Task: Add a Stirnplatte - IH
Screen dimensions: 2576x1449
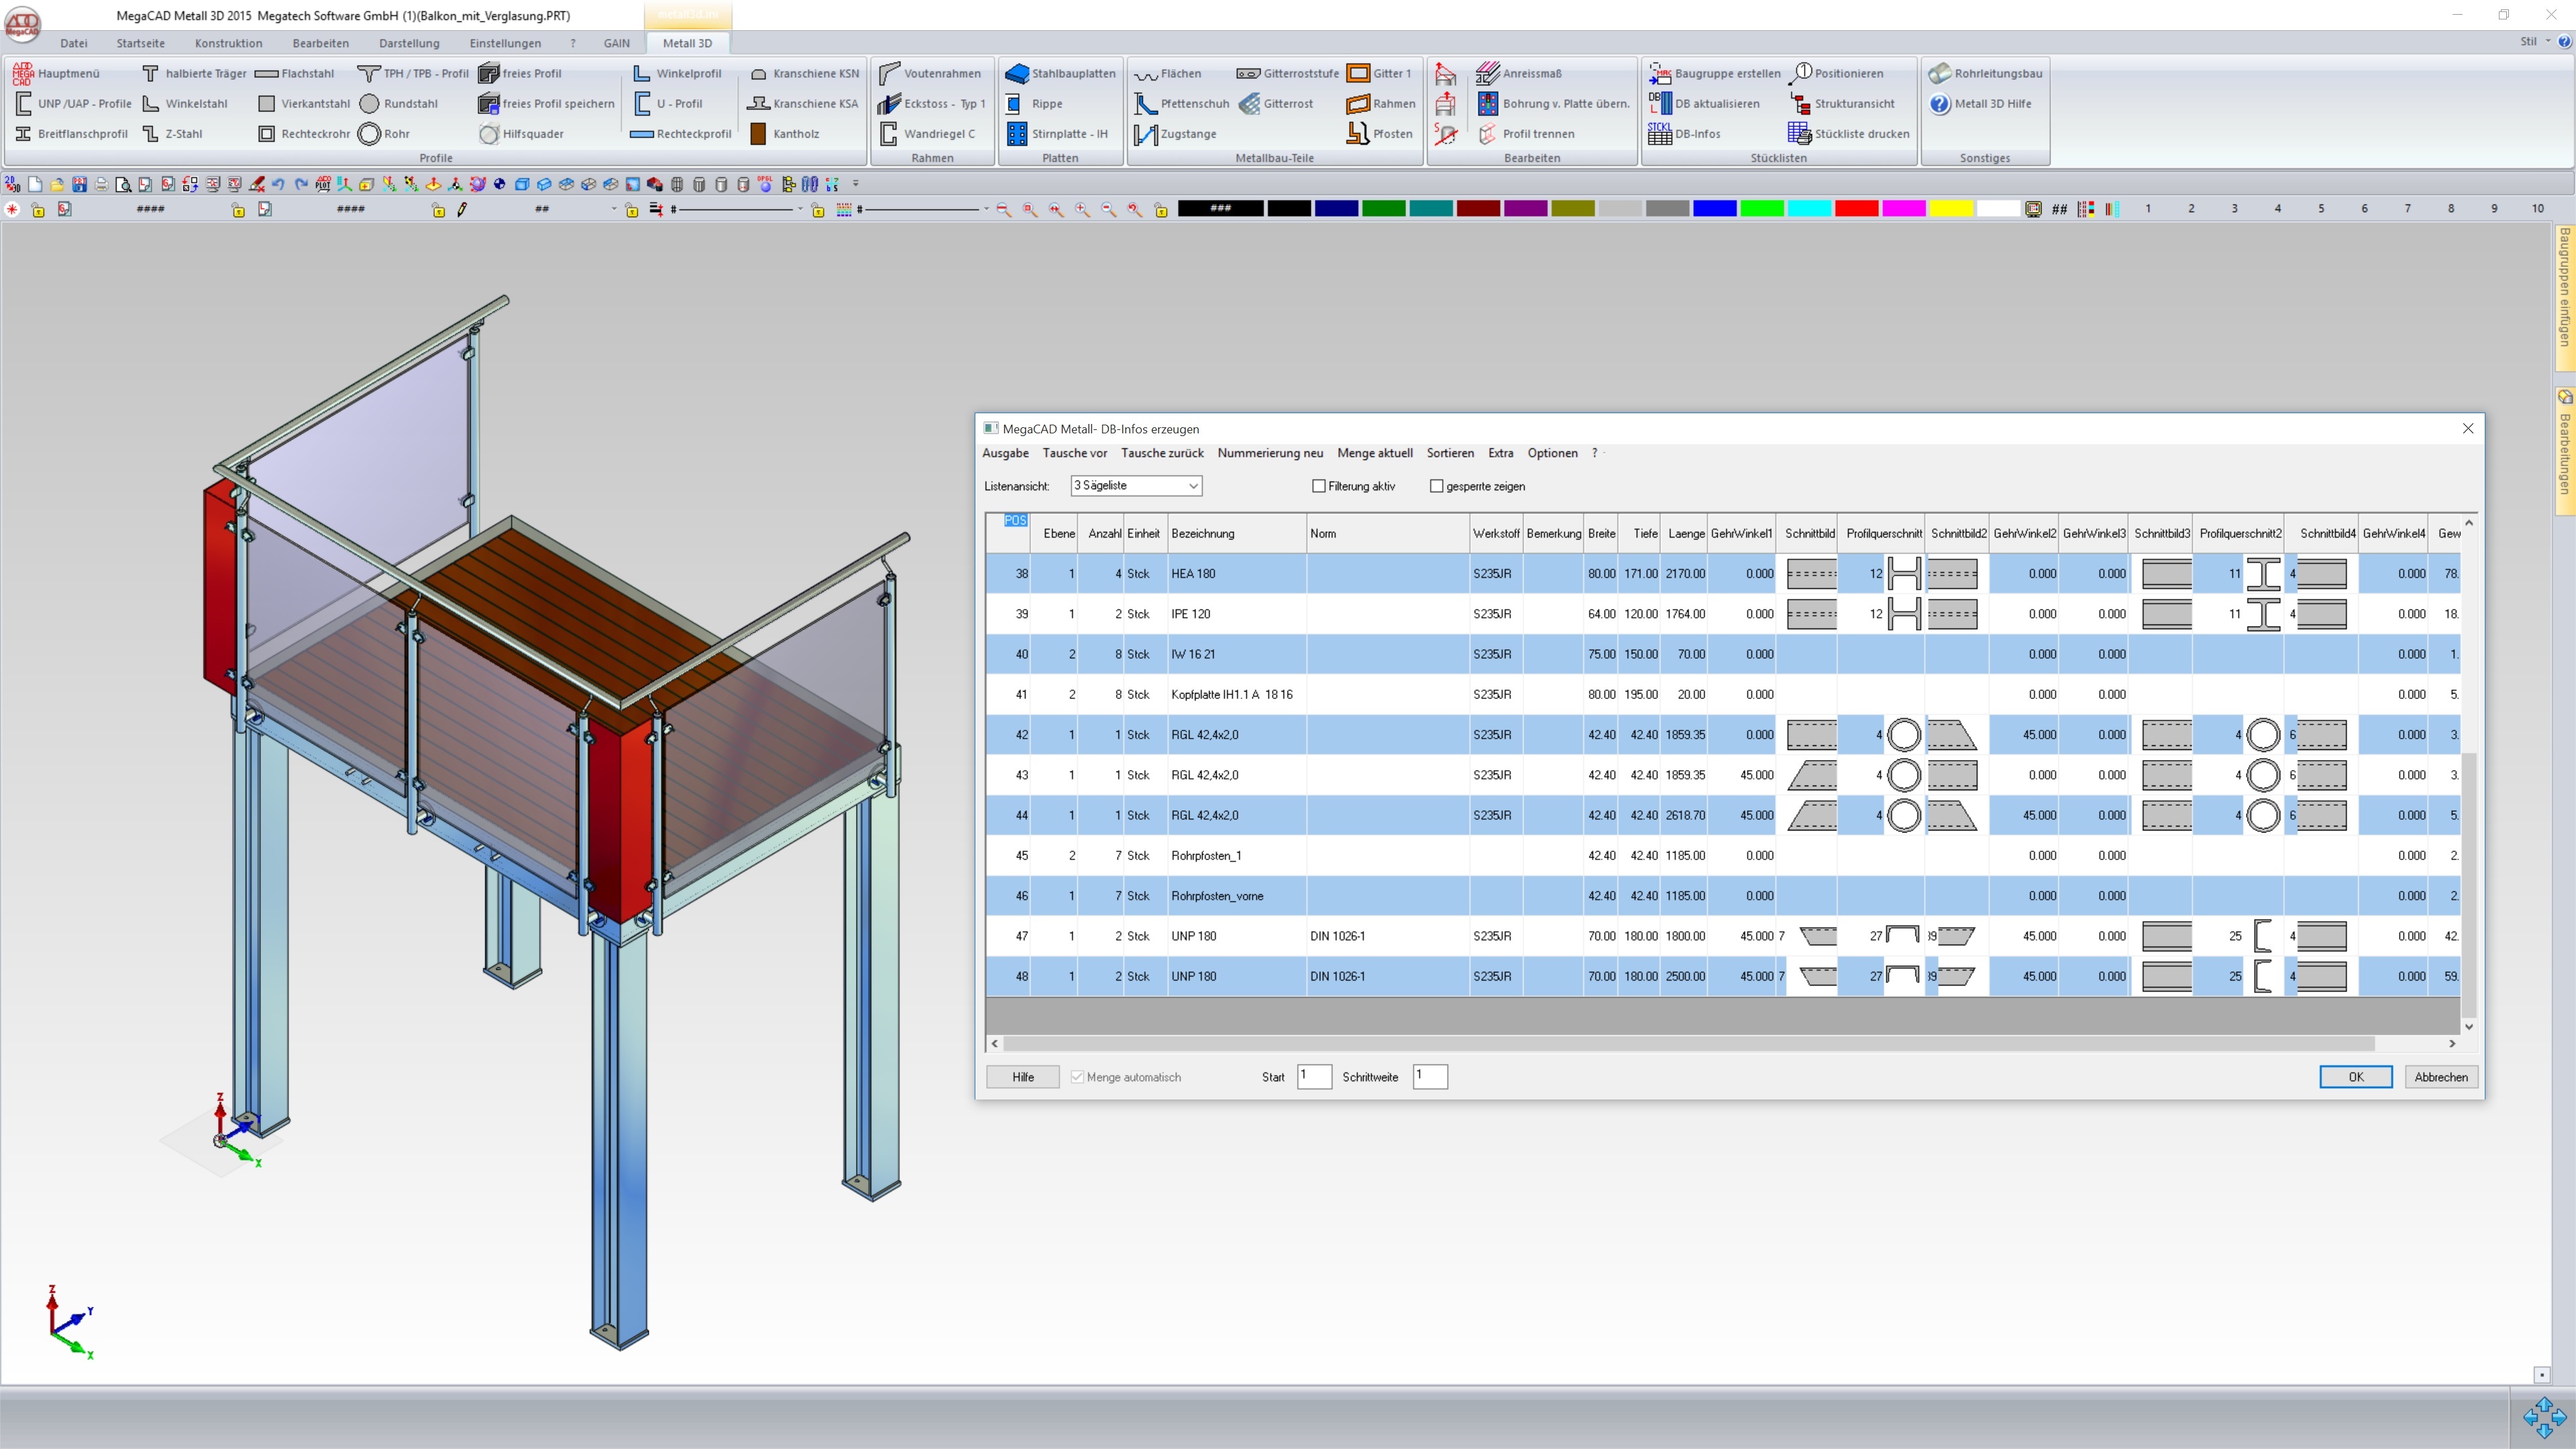Action: click(x=1057, y=133)
